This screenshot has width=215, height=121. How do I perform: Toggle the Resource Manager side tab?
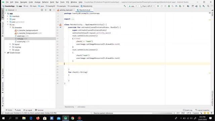point(3,29)
